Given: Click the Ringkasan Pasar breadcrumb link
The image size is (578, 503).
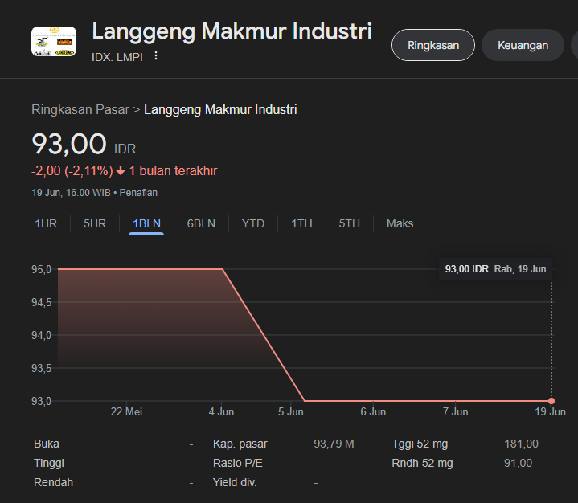Looking at the screenshot, I should (80, 109).
